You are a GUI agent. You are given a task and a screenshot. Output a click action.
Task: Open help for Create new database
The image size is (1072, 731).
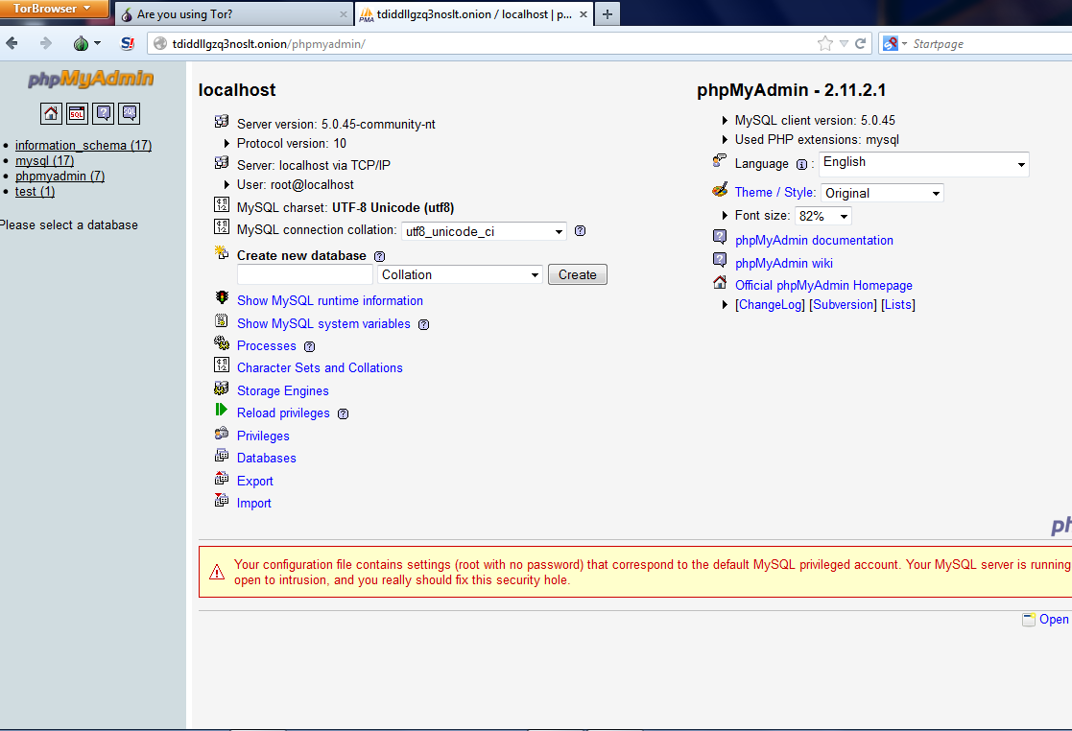tap(379, 256)
